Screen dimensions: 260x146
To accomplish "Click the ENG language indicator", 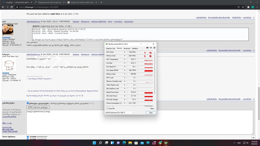I will [x=239, y=143].
